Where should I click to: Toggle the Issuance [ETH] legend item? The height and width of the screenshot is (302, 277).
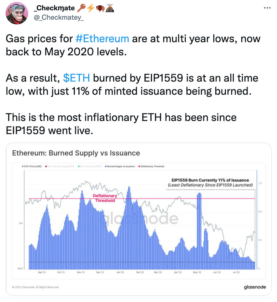point(90,166)
